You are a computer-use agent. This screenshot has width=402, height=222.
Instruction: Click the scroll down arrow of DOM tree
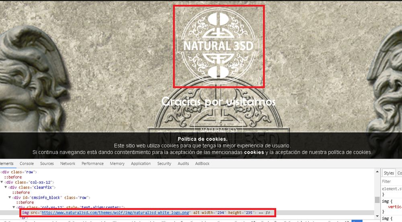(377, 216)
